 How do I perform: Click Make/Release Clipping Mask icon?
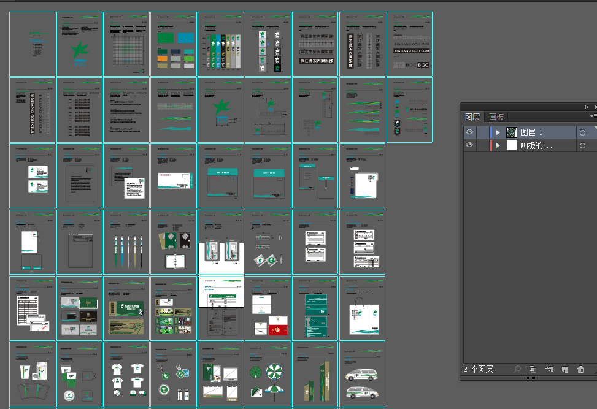point(533,369)
